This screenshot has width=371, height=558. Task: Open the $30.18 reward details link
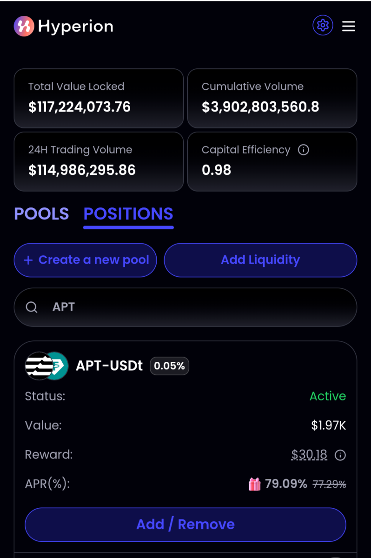[309, 454]
